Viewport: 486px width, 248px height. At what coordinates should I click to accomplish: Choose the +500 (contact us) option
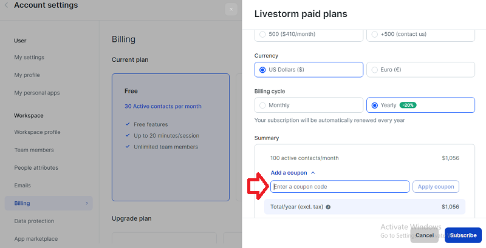click(420, 35)
